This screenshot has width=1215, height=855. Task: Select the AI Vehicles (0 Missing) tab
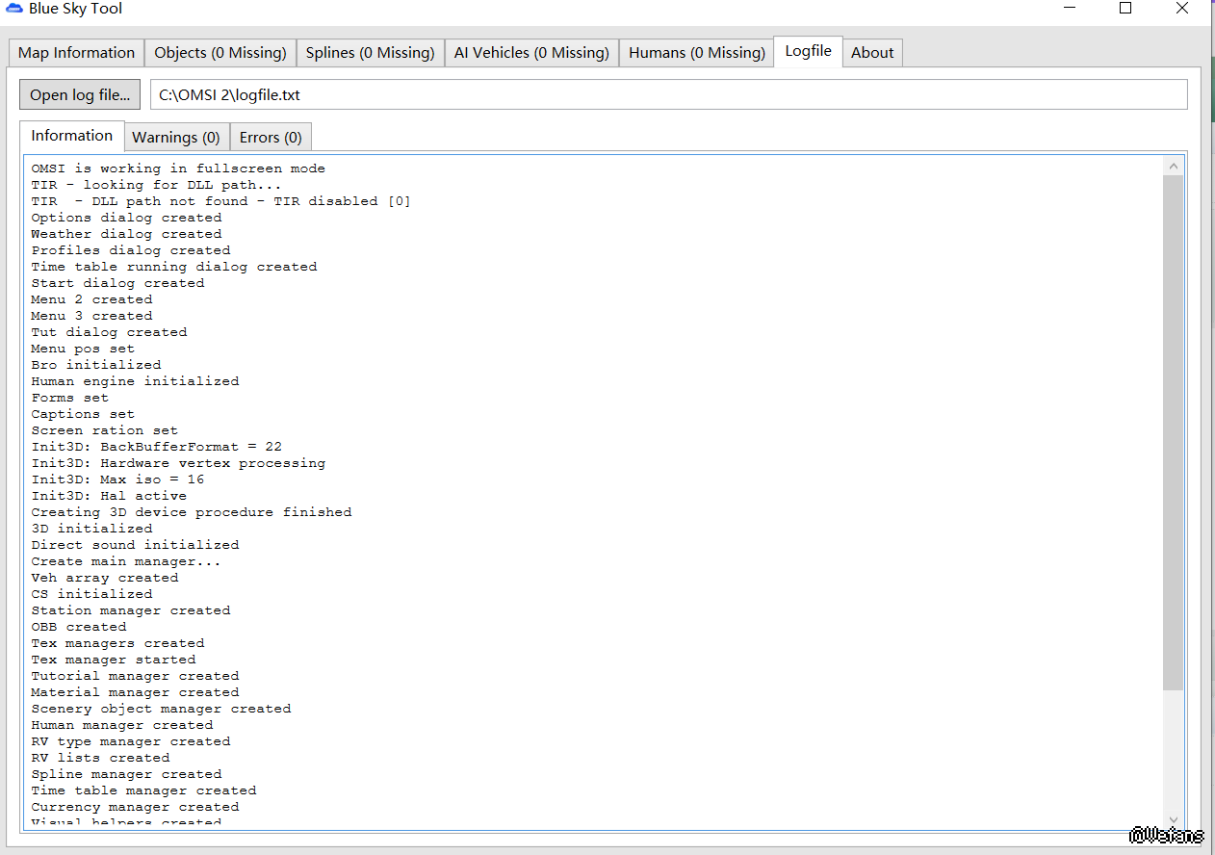[530, 53]
